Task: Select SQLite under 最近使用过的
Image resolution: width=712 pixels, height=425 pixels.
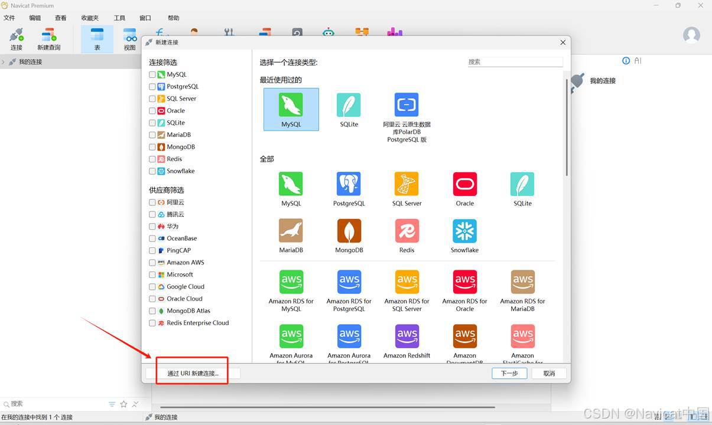Action: click(349, 110)
